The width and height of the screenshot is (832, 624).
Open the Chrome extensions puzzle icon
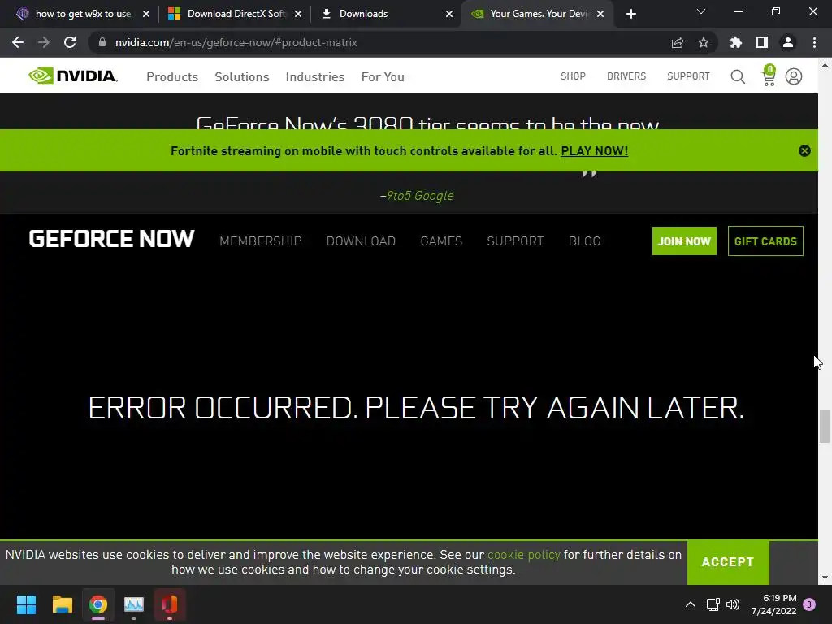click(736, 42)
